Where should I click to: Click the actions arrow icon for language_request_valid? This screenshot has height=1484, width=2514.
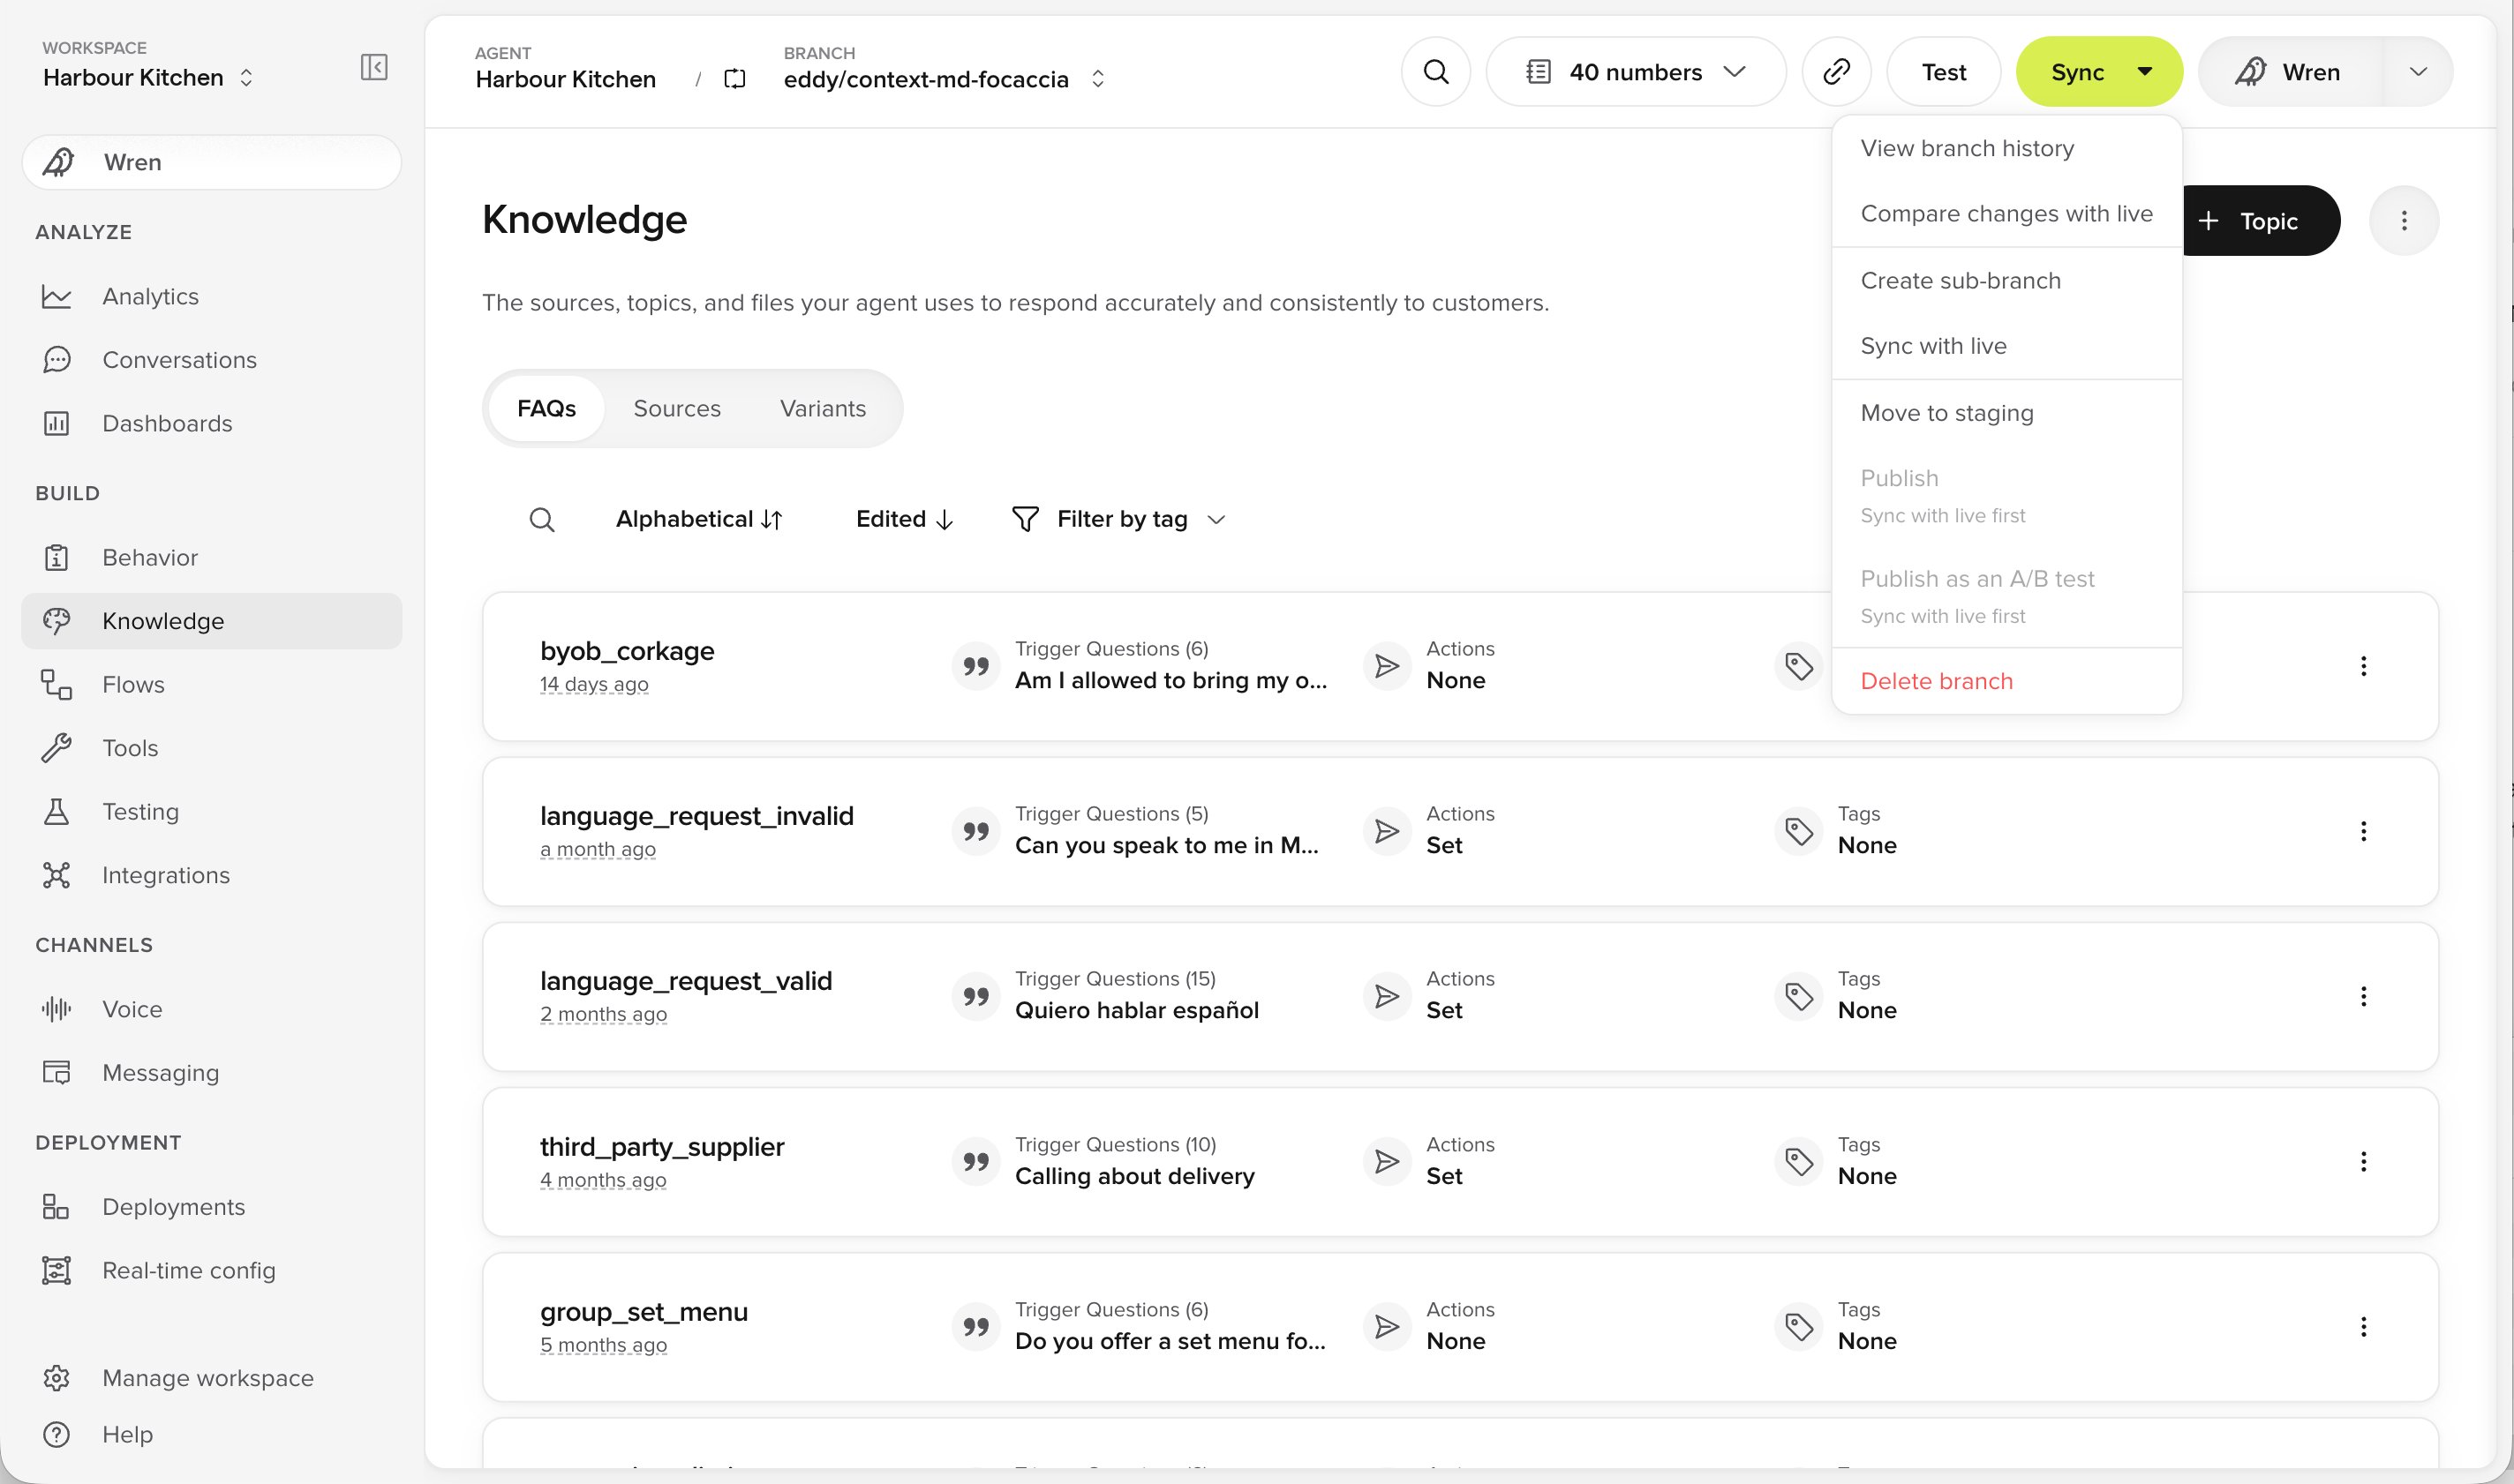click(1387, 996)
